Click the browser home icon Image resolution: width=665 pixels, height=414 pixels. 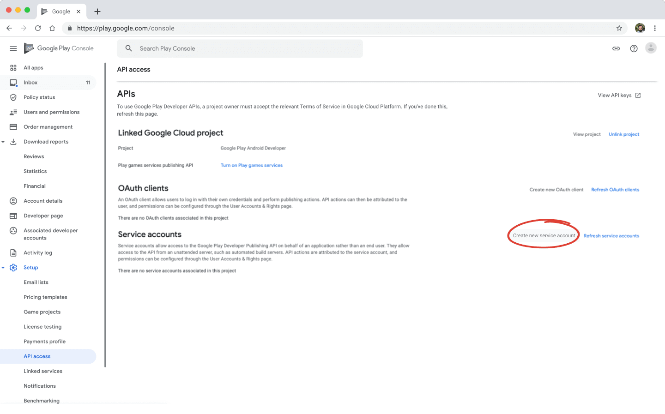pos(52,28)
